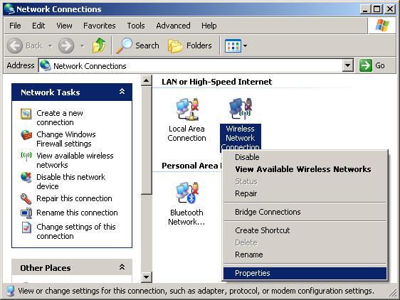Open the Edit menu
Viewport: 400px width, 300px height.
pyautogui.click(x=38, y=26)
